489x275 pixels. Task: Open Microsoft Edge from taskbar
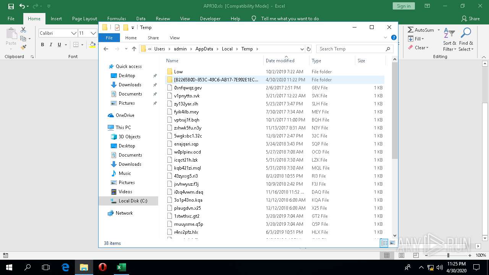[65, 267]
